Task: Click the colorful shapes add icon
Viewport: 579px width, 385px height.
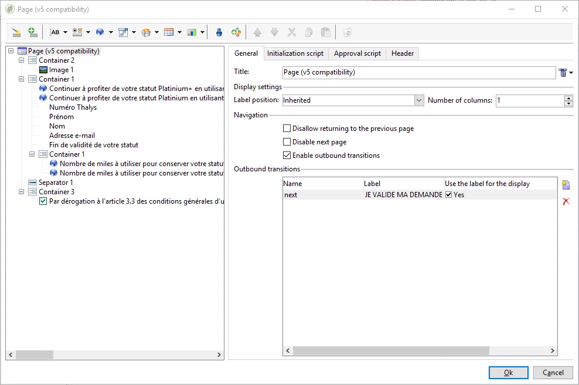Action: coord(236,32)
